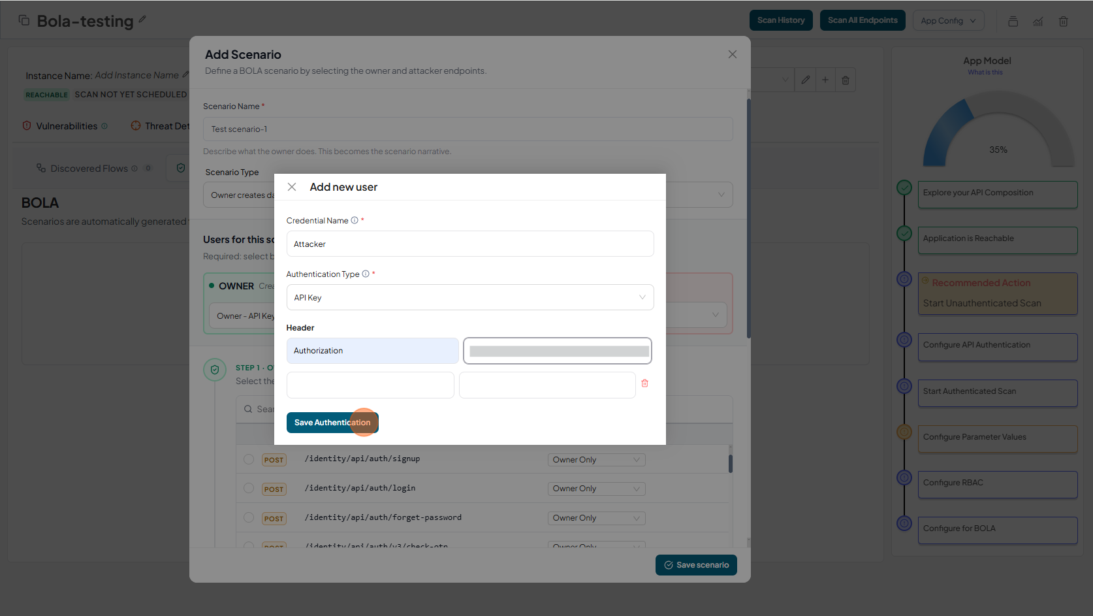The width and height of the screenshot is (1093, 616).
Task: Open Owner Only dropdown for signup endpoint
Action: pyautogui.click(x=595, y=460)
